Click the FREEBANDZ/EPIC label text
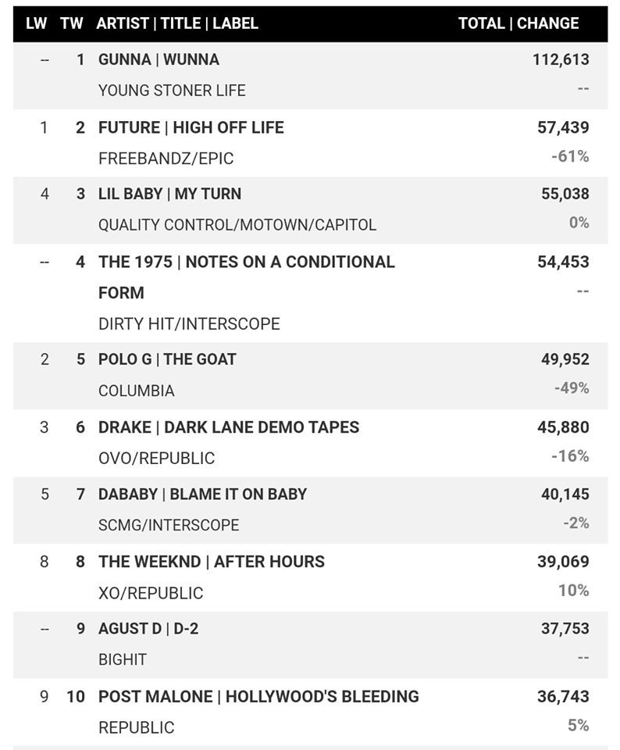 pos(166,159)
